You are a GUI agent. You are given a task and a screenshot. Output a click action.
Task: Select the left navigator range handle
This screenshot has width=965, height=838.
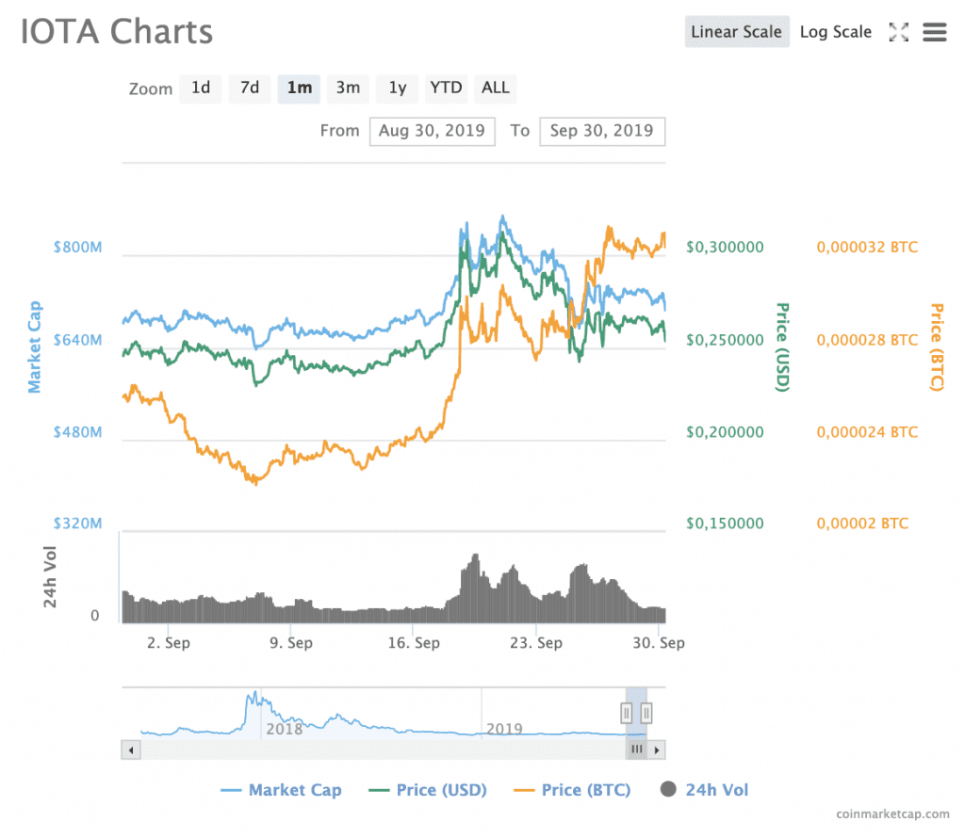tap(627, 713)
